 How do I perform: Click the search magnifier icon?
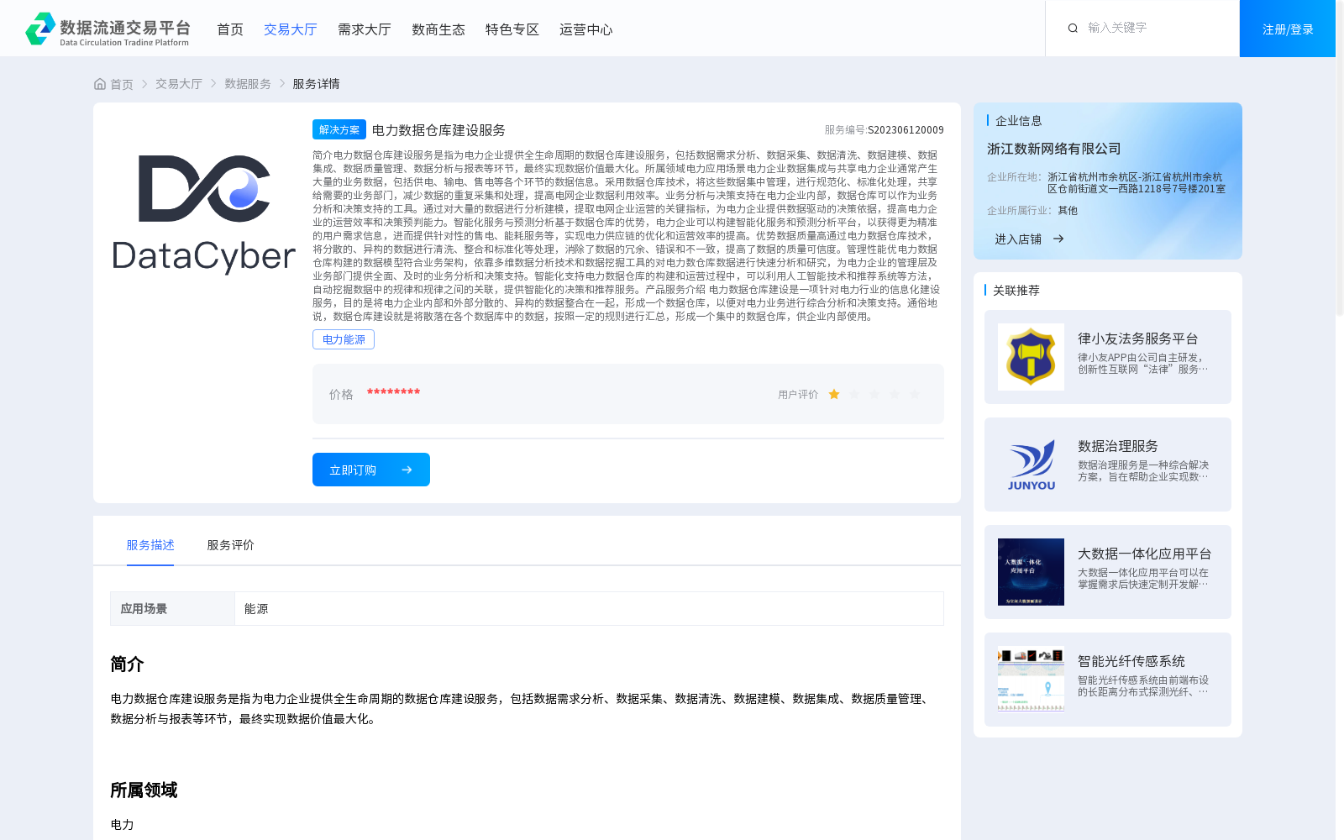pyautogui.click(x=1073, y=28)
